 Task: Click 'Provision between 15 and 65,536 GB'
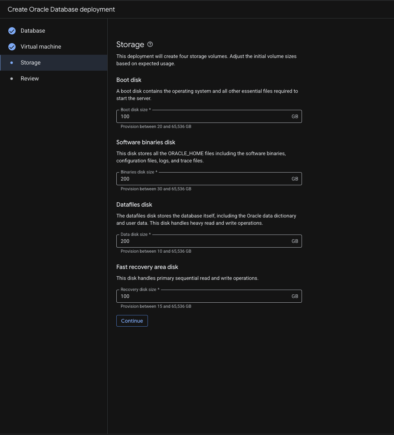pos(156,306)
